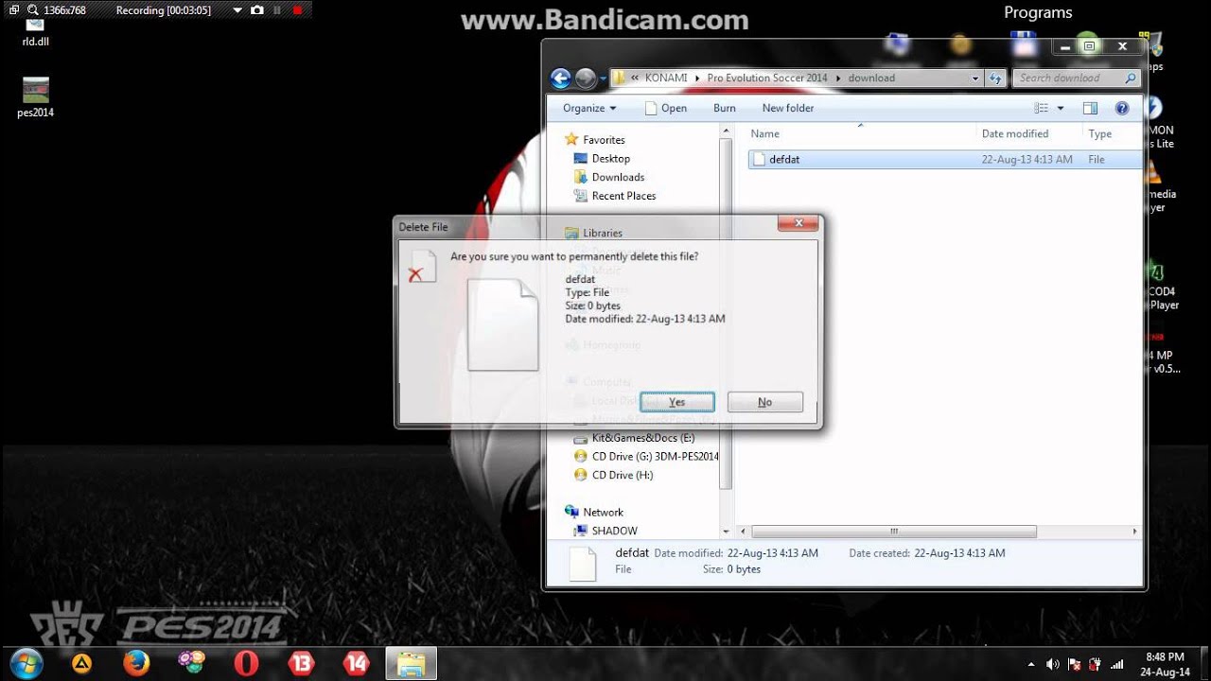Open Bandicam dropdown arrow menu
The image size is (1211, 681).
(237, 10)
